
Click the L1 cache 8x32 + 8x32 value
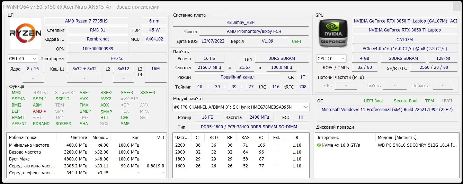[x=84, y=69]
